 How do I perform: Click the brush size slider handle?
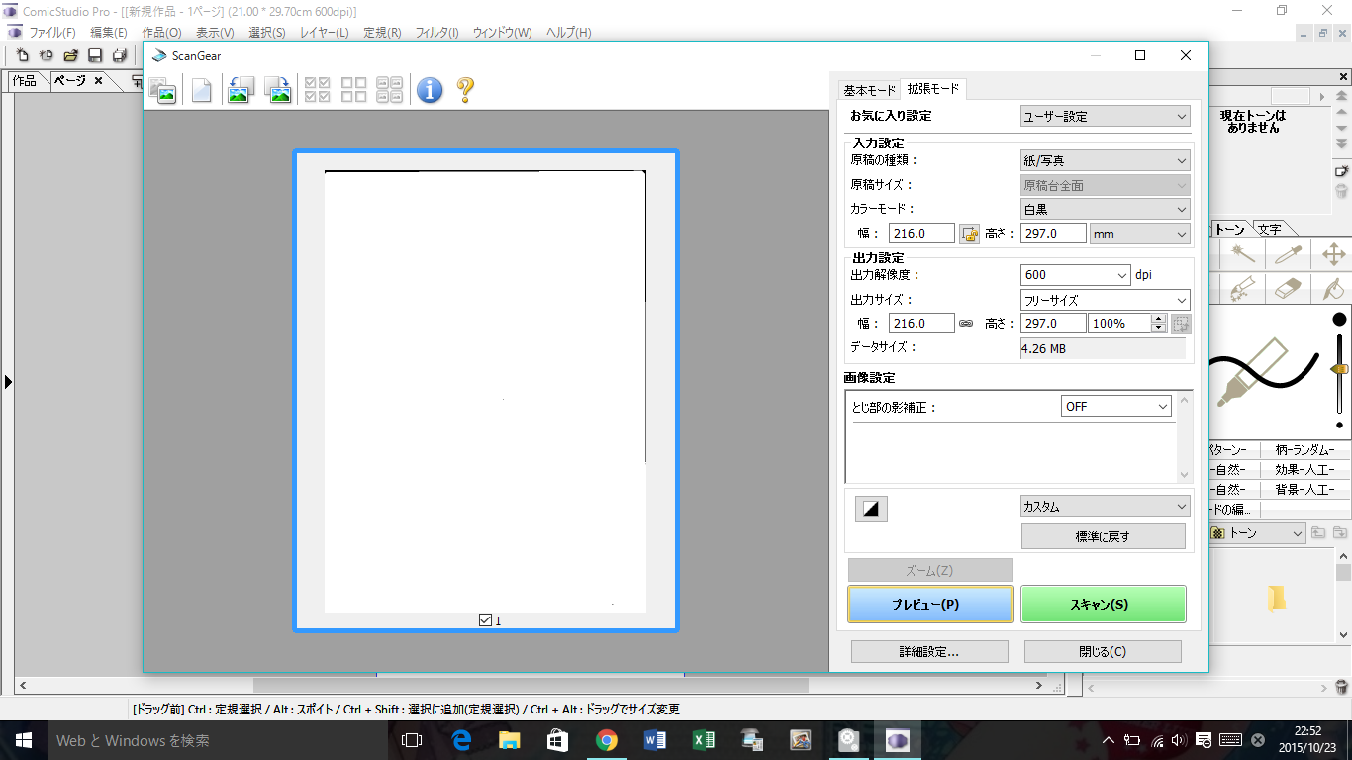click(1340, 369)
